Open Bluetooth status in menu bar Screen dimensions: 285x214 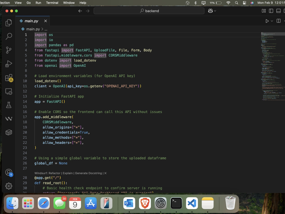click(x=196, y=3)
